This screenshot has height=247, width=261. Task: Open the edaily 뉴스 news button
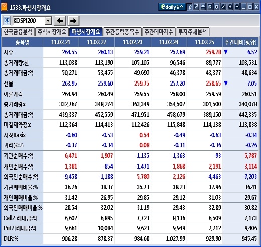tap(172, 7)
